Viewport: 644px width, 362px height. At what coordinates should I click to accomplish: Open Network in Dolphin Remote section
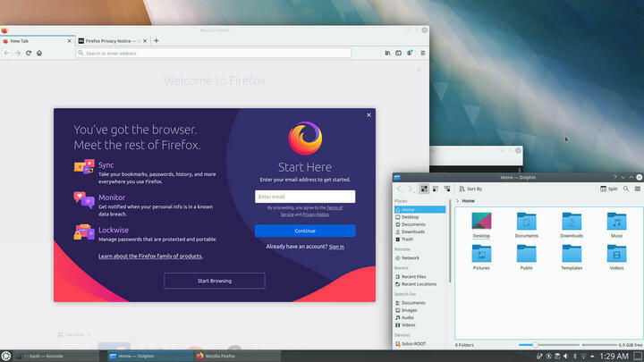pyautogui.click(x=419, y=258)
